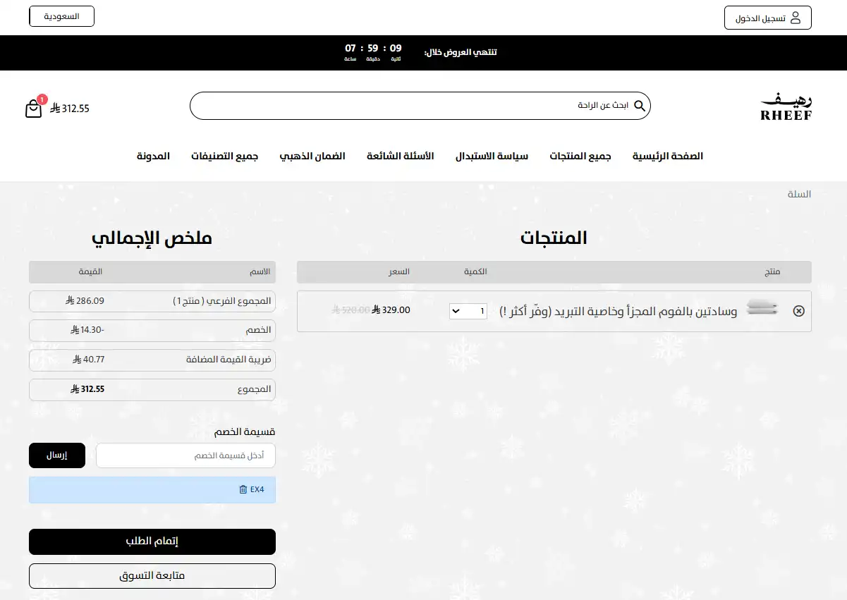Click the قسيمة الخصم label
The height and width of the screenshot is (600, 847).
[245, 431]
